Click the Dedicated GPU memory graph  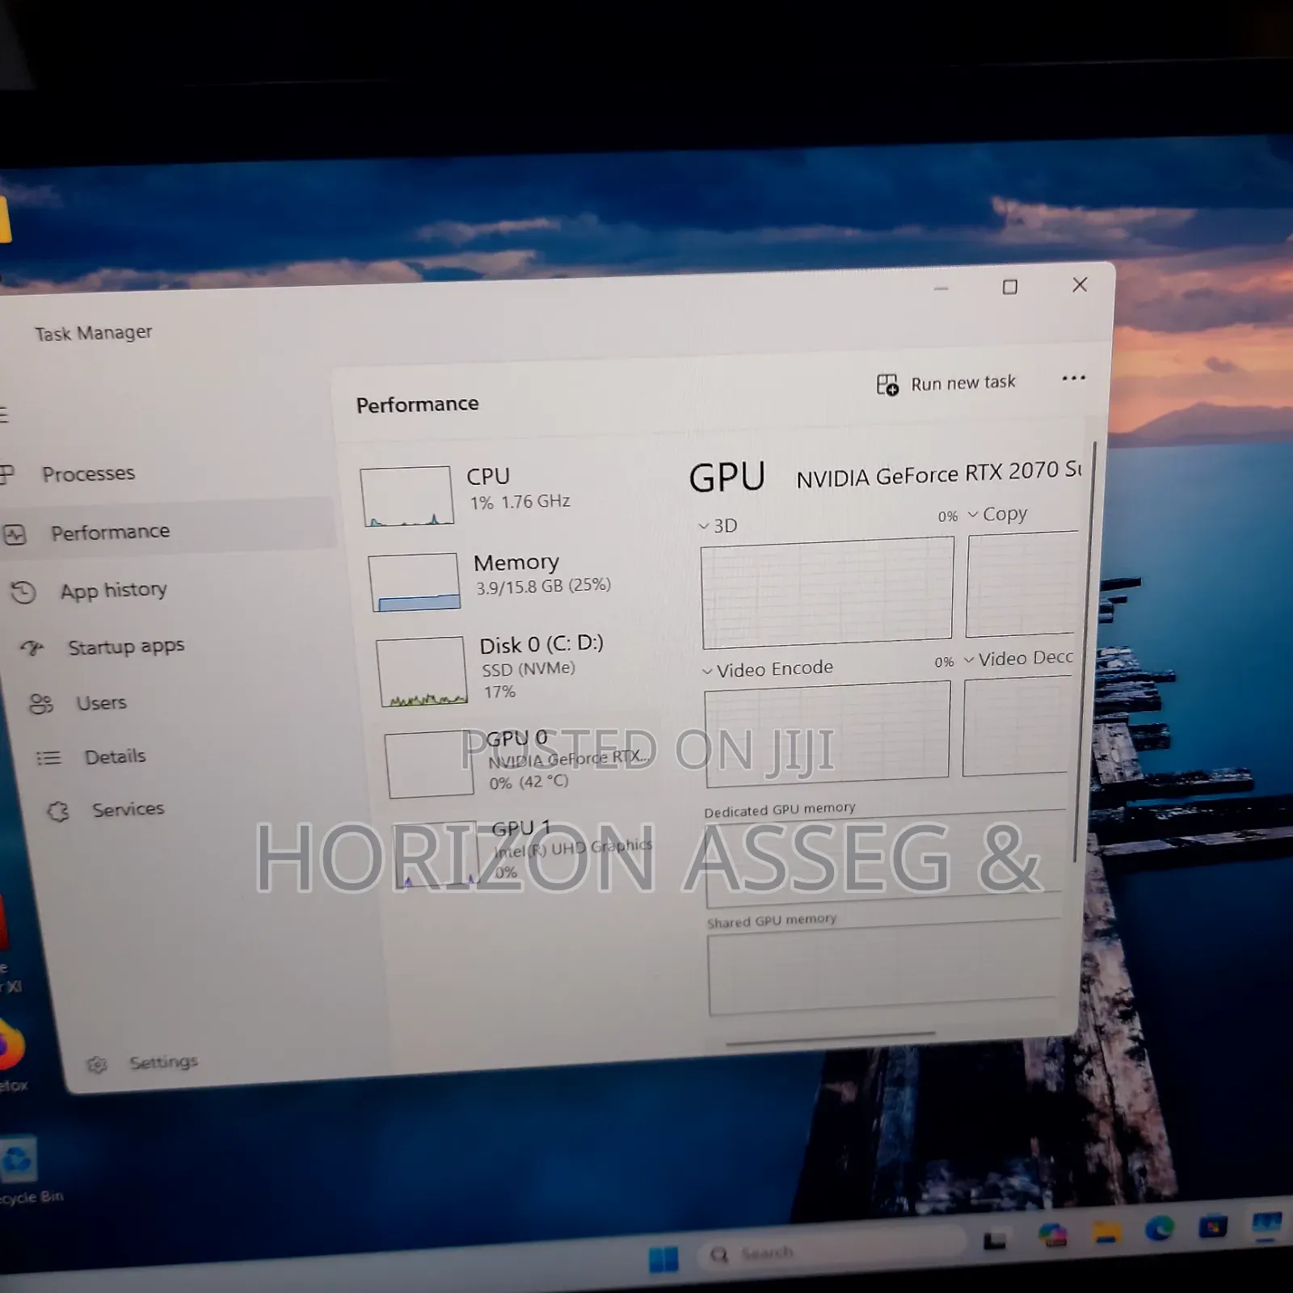tap(886, 858)
